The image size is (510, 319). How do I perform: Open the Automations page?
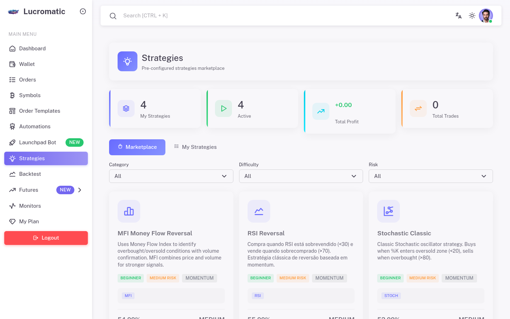click(x=35, y=127)
